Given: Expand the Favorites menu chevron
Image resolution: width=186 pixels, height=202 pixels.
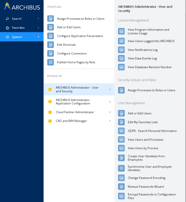Looking at the screenshot, I should (38, 28).
